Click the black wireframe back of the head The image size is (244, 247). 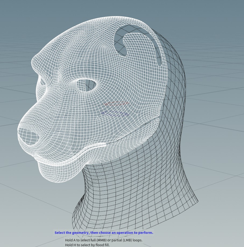[x=175, y=80]
